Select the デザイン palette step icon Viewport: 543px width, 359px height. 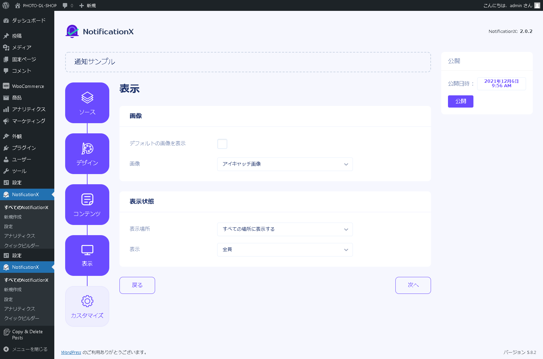pos(87,149)
